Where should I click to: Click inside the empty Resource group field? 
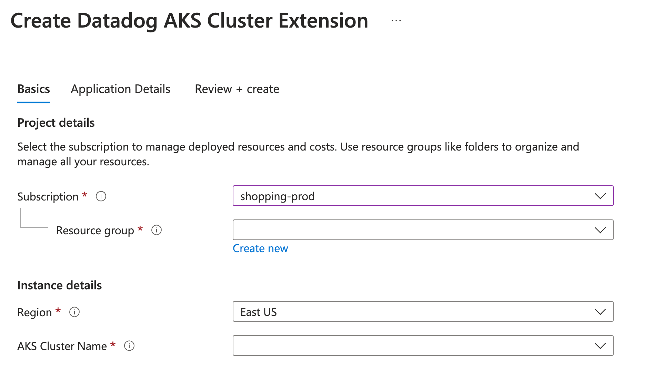379,230
